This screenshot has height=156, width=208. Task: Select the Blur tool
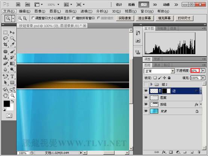click(5, 69)
